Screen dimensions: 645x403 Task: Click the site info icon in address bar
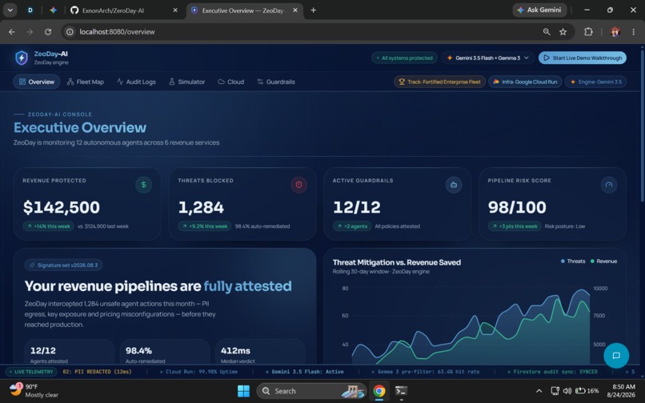pyautogui.click(x=70, y=32)
